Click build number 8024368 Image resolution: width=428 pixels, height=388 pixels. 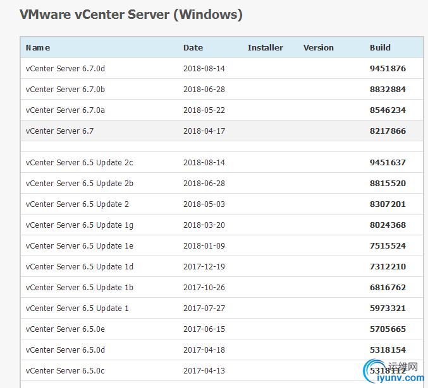(388, 225)
